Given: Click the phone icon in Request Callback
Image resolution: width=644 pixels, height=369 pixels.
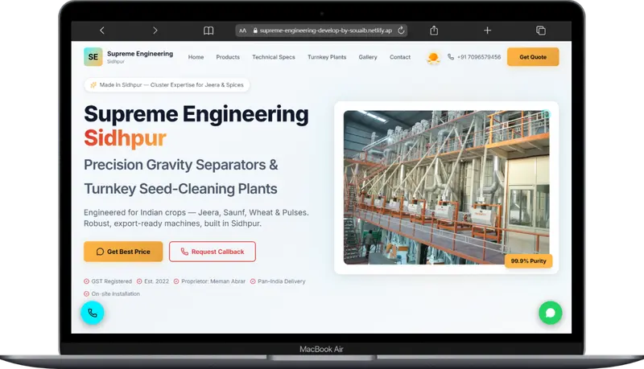Looking at the screenshot, I should (184, 252).
